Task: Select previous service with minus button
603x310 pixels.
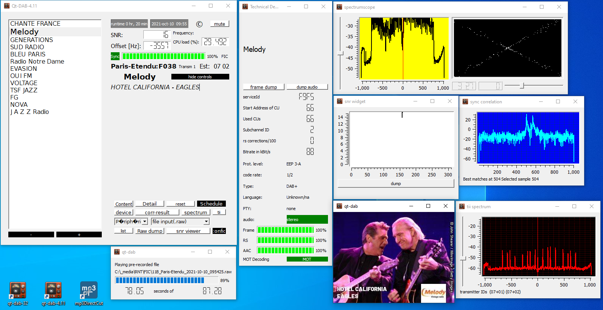Action: pyautogui.click(x=31, y=235)
